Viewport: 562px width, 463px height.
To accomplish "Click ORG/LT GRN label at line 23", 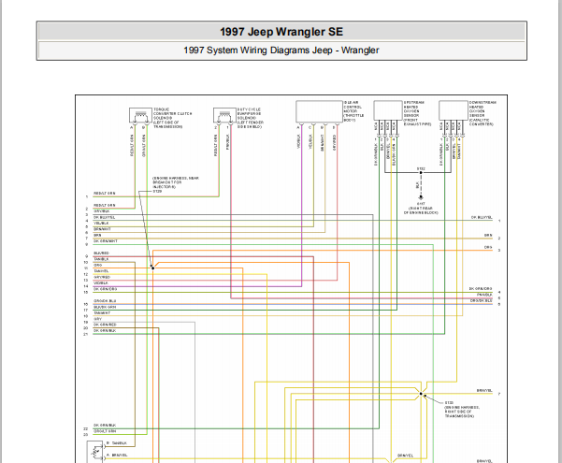I will [x=105, y=431].
